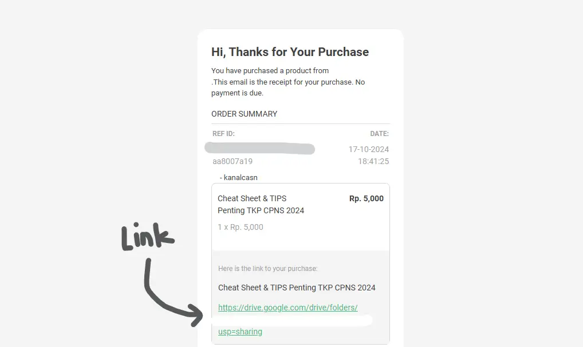Click the '1 x Rp. 5,000' quantity line
Screen dimensions: 583x347
point(241,227)
